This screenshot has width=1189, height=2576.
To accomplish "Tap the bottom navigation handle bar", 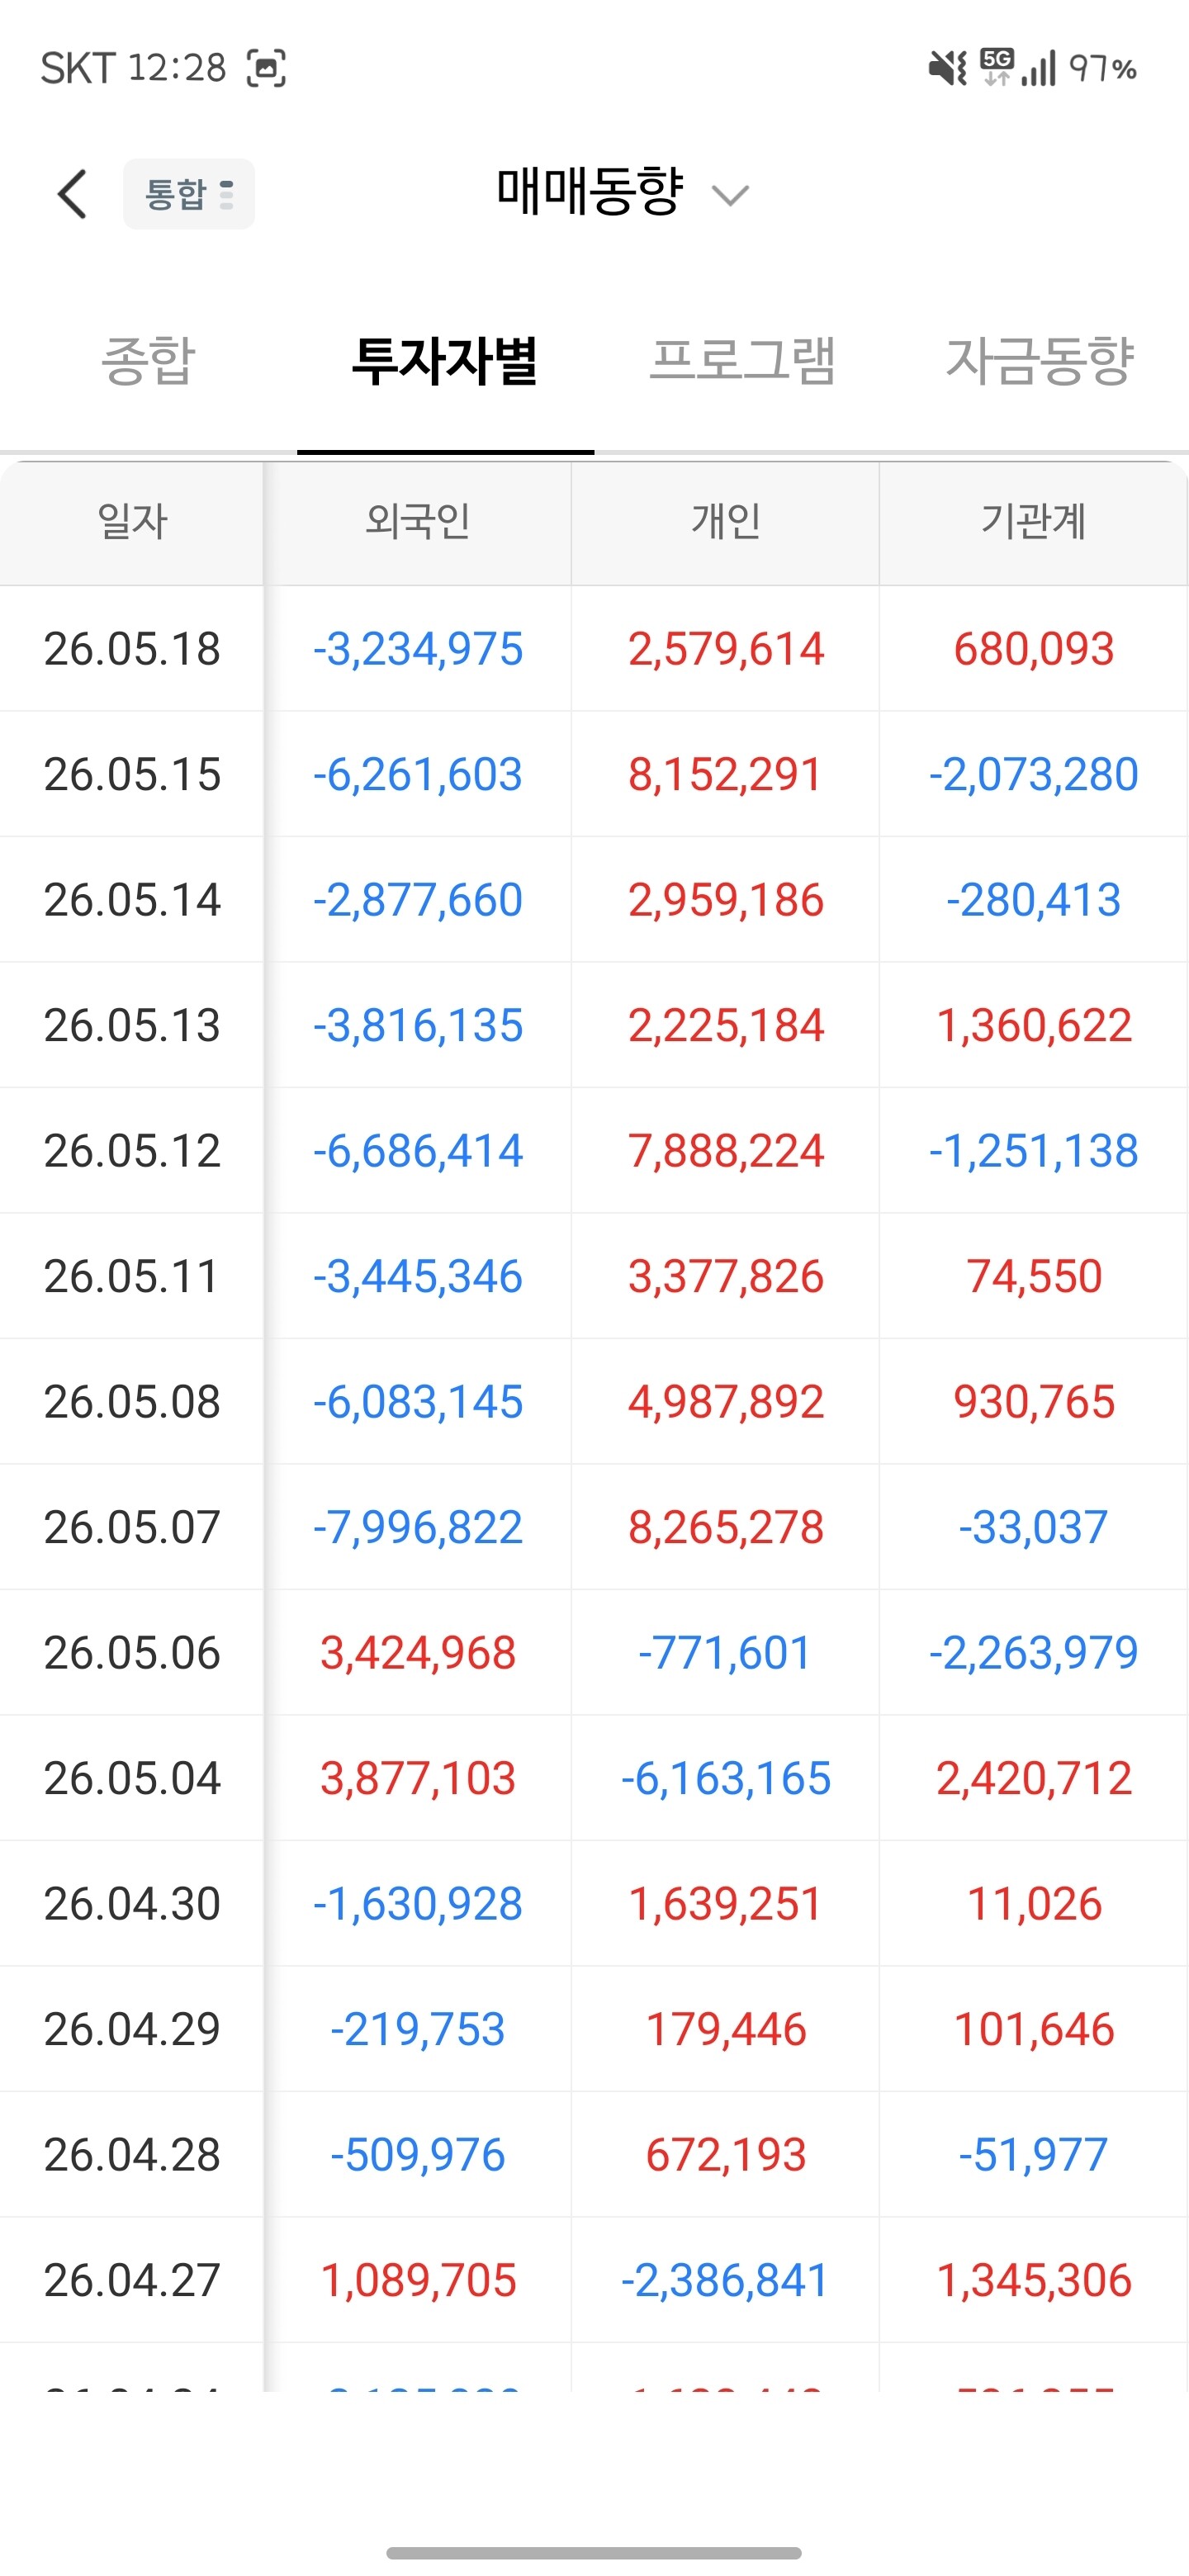I will coord(594,2553).
